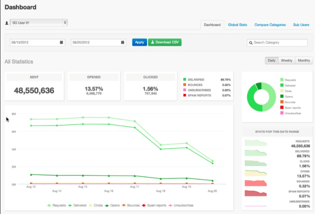The image size is (315, 214).
Task: Open the Sub Users tab
Action: 301,25
